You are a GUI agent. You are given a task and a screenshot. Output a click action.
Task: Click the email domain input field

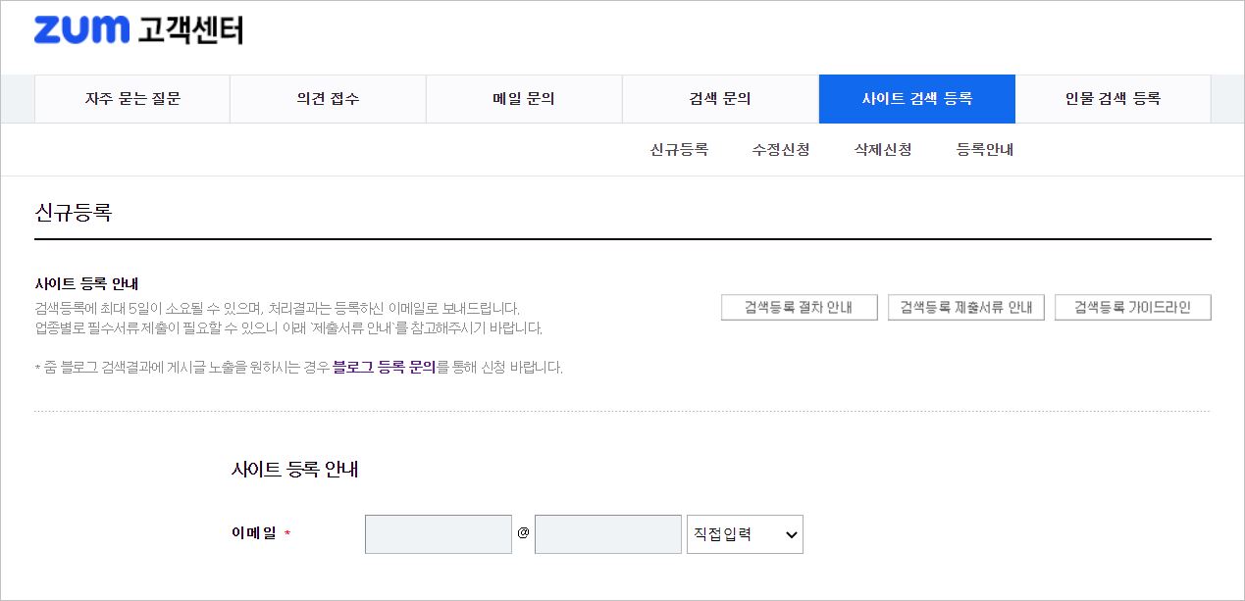[x=607, y=534]
